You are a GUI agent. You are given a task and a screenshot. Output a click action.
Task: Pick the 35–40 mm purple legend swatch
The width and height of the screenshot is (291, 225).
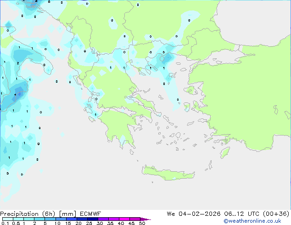point(113,219)
